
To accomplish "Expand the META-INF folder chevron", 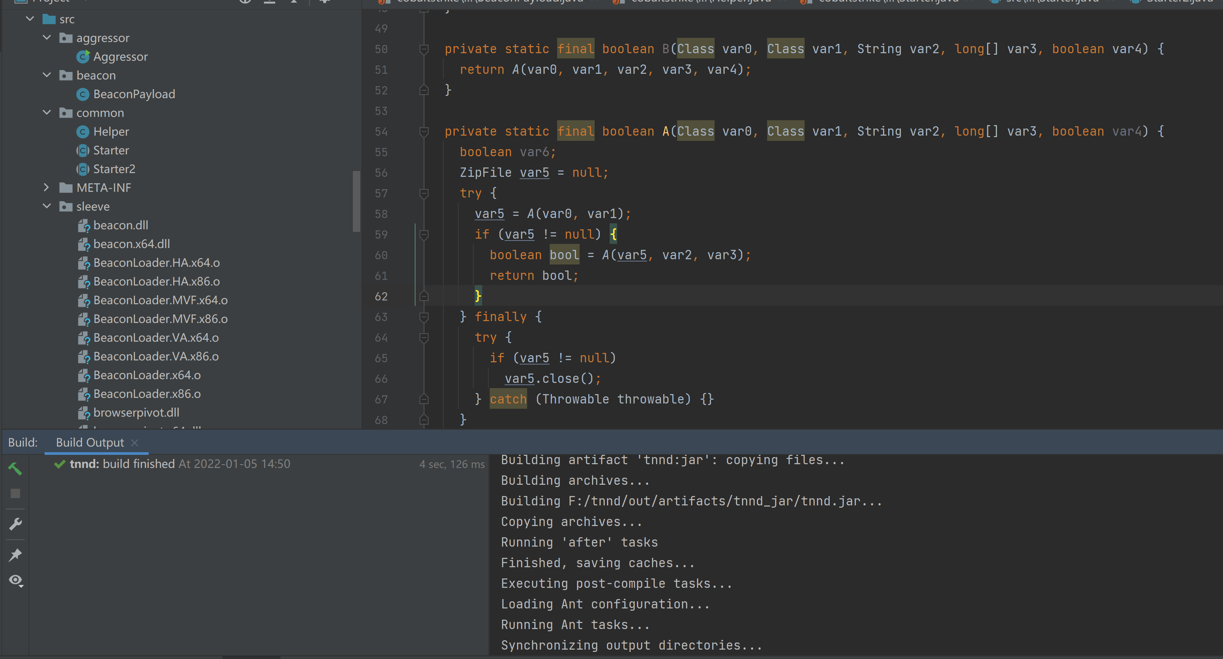I will 46,187.
